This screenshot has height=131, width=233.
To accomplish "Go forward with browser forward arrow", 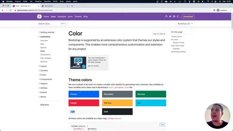I will [7, 10].
